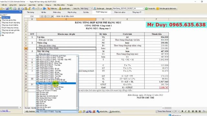Select Tổng hợp chi phí xây dựng in tree
The width and height of the screenshot is (207, 116).
click(11, 23)
